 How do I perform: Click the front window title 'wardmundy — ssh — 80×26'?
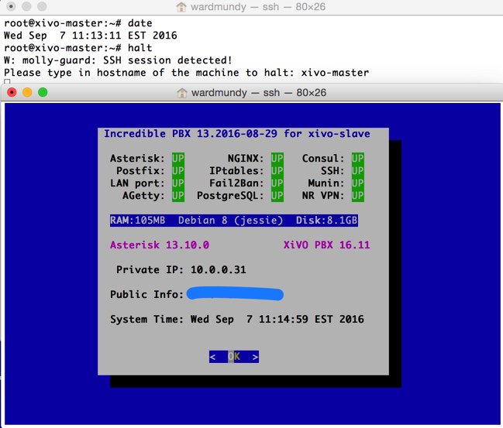(x=259, y=93)
